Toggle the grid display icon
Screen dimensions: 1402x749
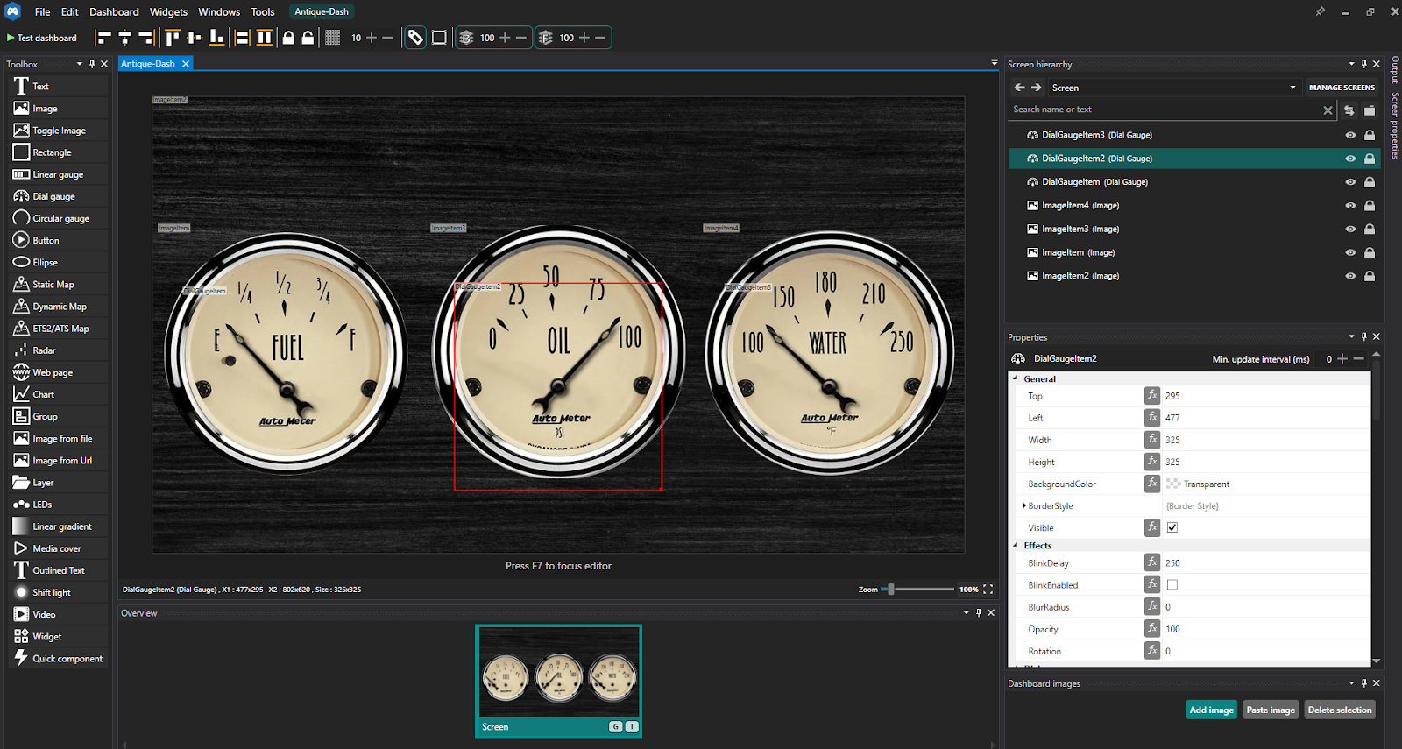(332, 38)
